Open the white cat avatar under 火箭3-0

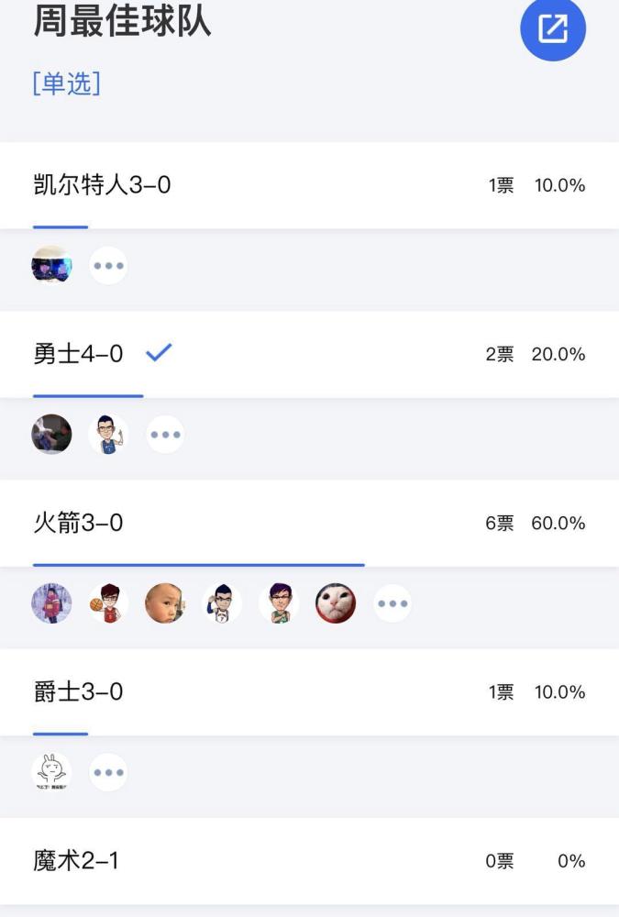pos(336,603)
